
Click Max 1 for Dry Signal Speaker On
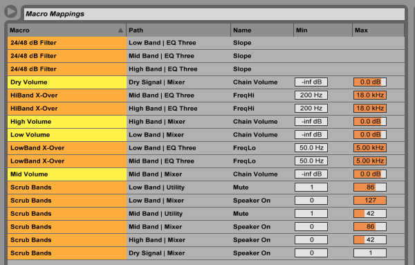coord(370,253)
